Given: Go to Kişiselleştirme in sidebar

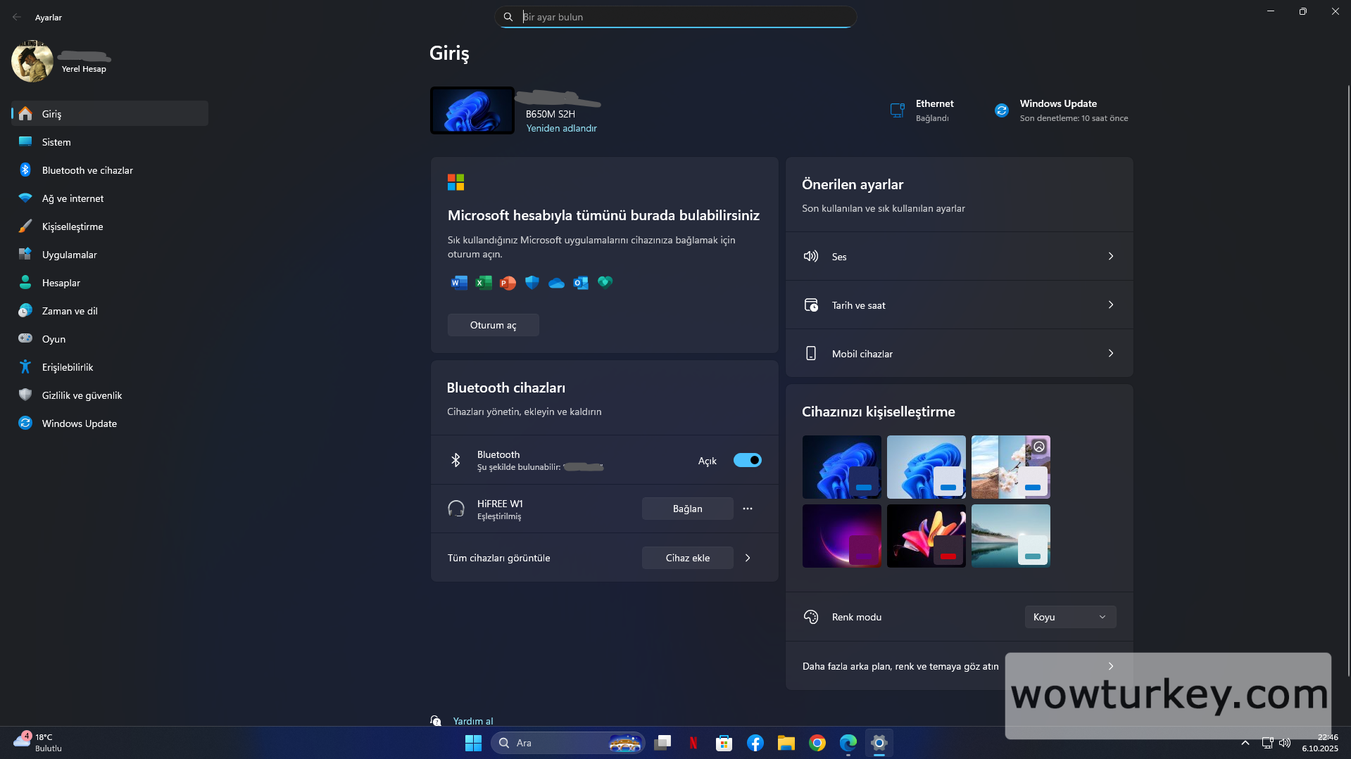Looking at the screenshot, I should pyautogui.click(x=73, y=227).
